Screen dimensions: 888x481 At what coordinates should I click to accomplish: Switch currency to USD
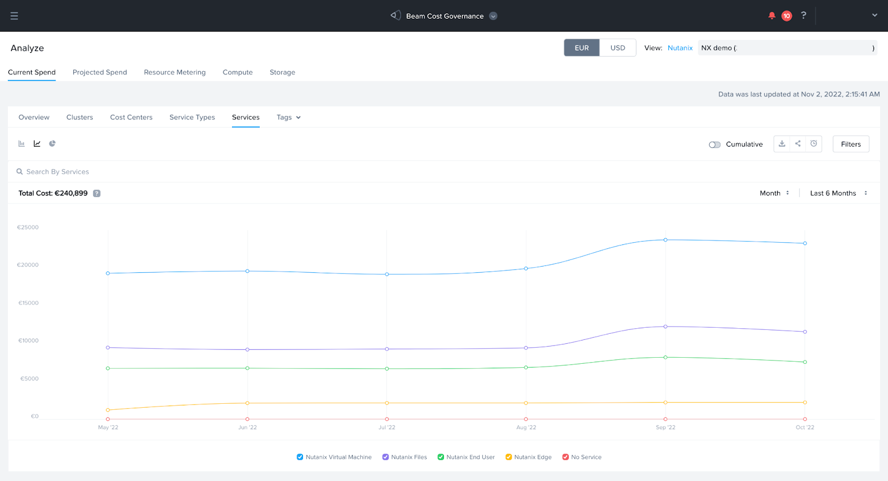point(617,48)
